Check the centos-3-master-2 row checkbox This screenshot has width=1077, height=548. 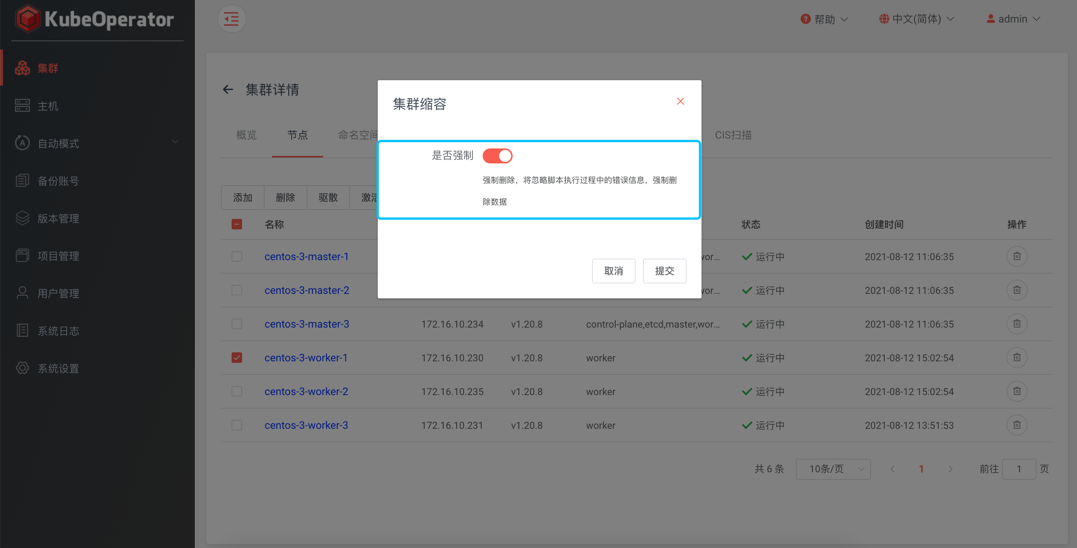(x=236, y=290)
